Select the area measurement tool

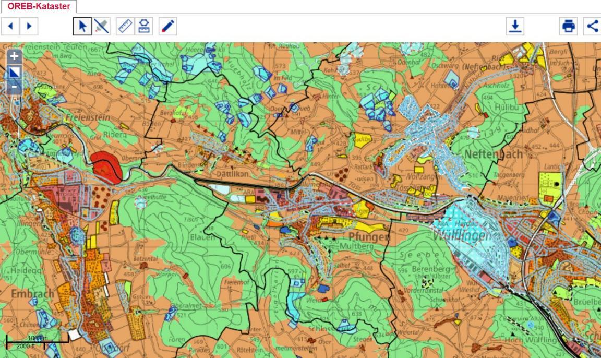click(144, 26)
